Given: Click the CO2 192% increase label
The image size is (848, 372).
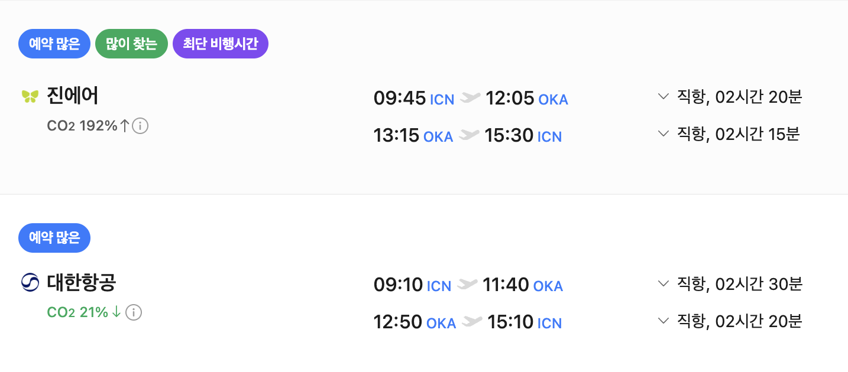Looking at the screenshot, I should (88, 126).
